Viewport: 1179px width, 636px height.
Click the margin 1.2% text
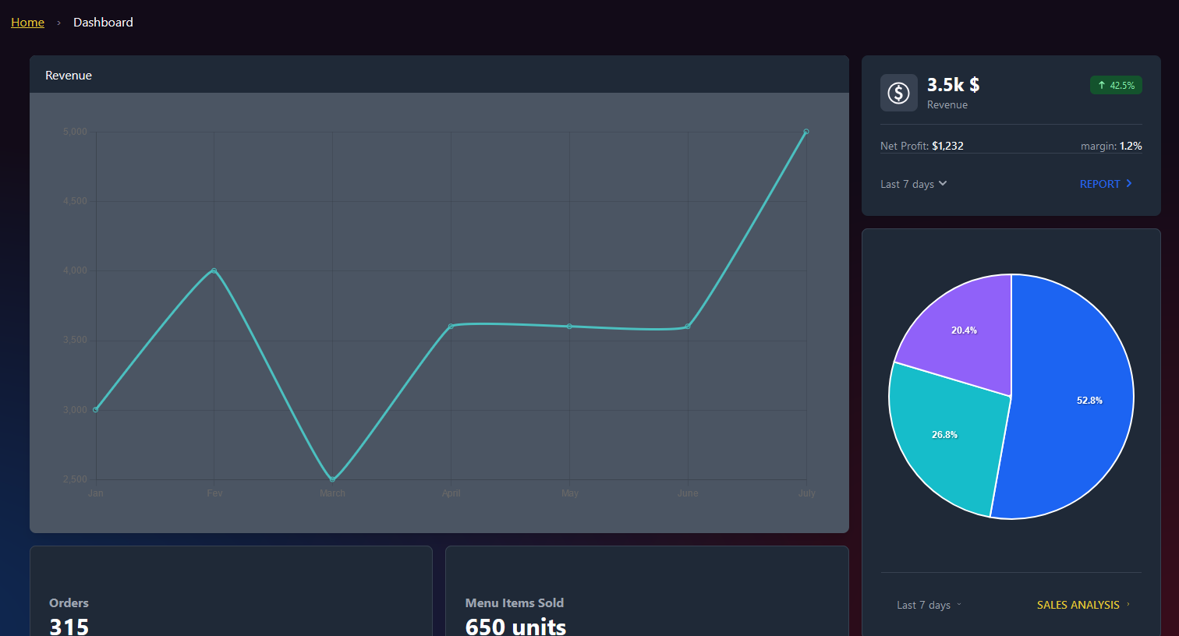(x=1111, y=146)
